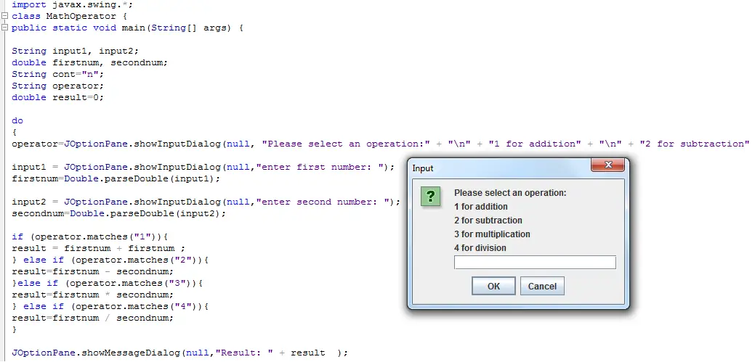Viewport: 755px width, 362px height.
Task: Collapse the main method fold marker
Action: 4,28
